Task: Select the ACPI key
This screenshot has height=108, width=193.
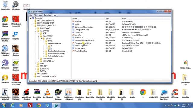Action: coord(45,33)
